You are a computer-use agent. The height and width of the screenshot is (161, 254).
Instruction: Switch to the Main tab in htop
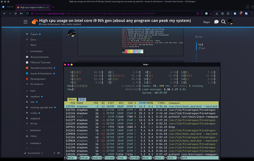pos(72,100)
